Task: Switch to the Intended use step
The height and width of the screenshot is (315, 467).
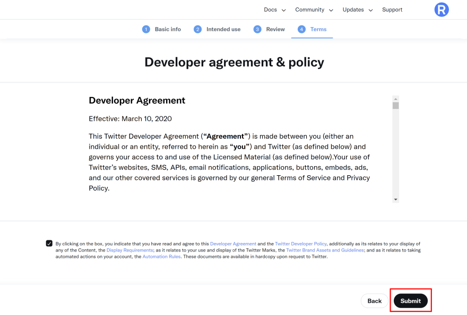Action: point(217,30)
